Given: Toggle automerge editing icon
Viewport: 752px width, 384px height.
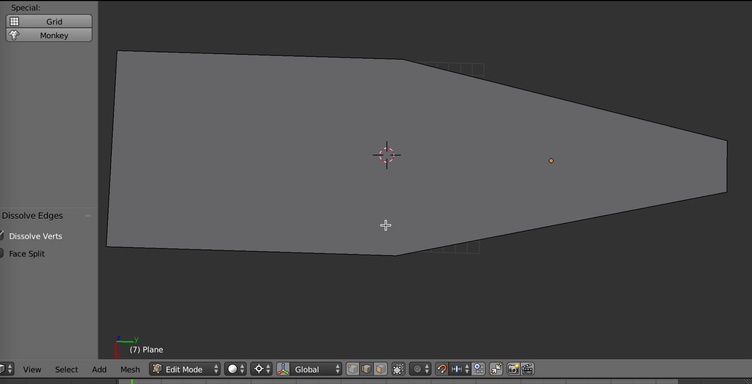Looking at the screenshot, I should [496, 369].
